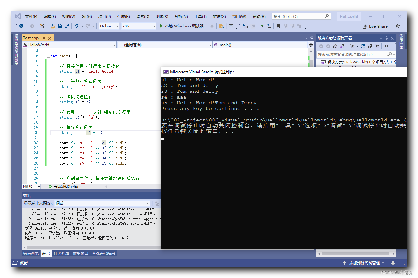Open the debugger target dropdown arrow
The width and height of the screenshot is (418, 278).
point(206,26)
